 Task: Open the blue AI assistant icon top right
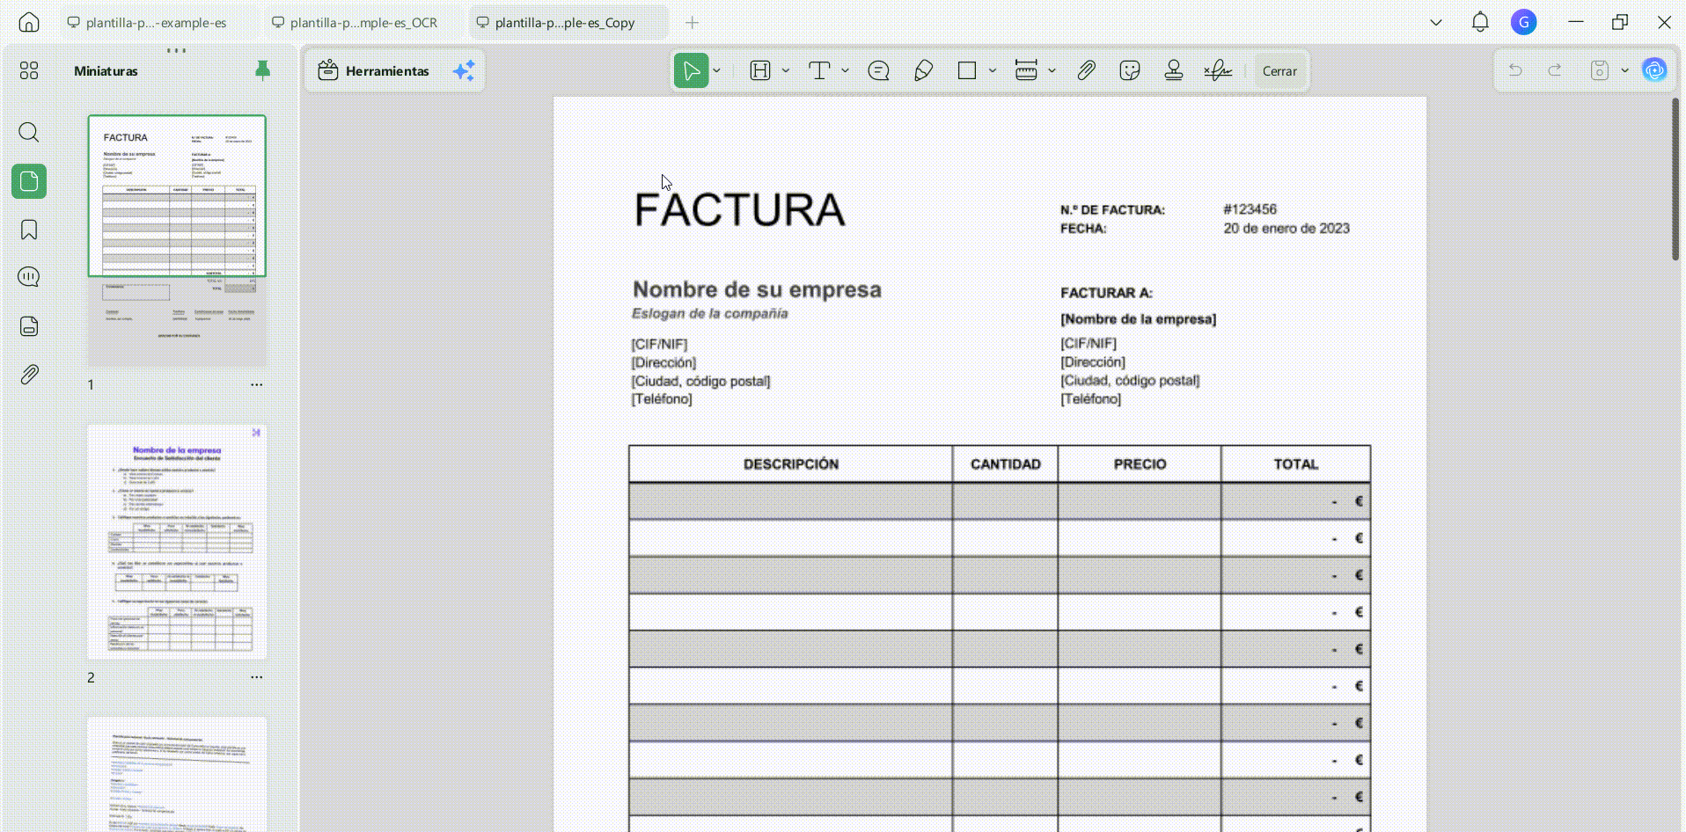pyautogui.click(x=1654, y=70)
